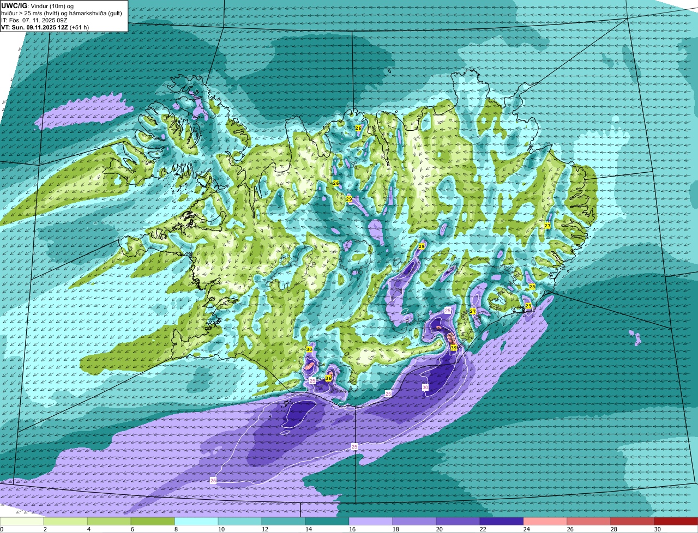Viewport: 698px width, 533px height.
Task: Click the white 30 gust contour label
Action: [425, 387]
